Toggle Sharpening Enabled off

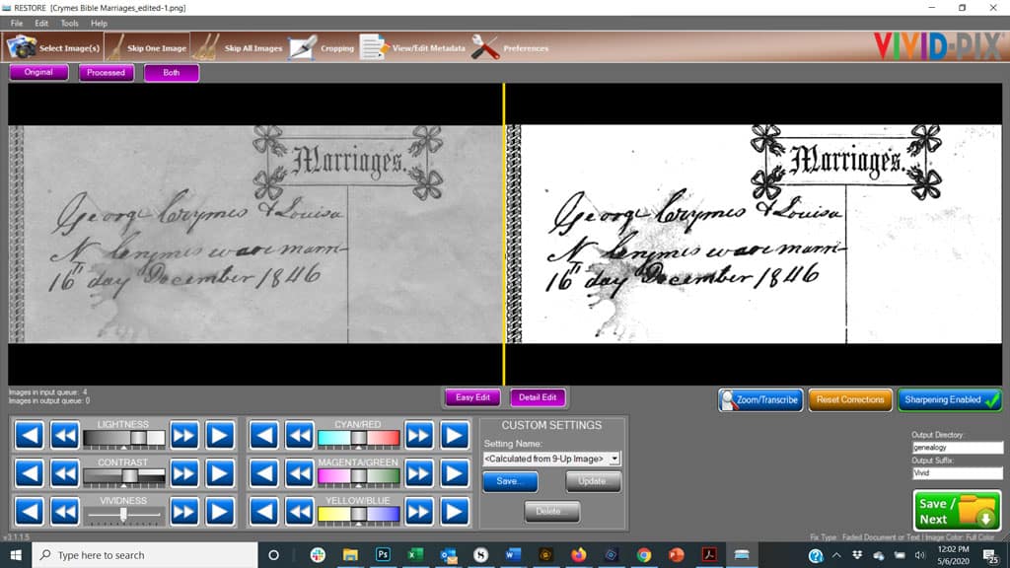(x=948, y=399)
